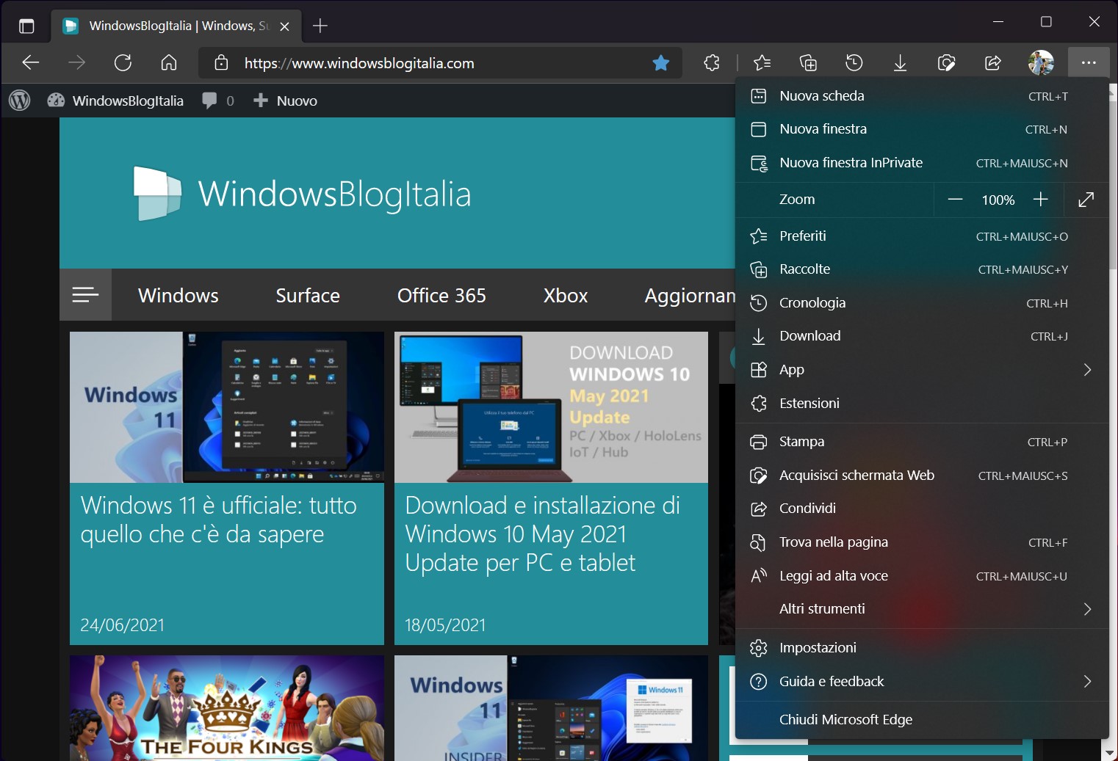Open Cronologia from the menu

pos(922,303)
